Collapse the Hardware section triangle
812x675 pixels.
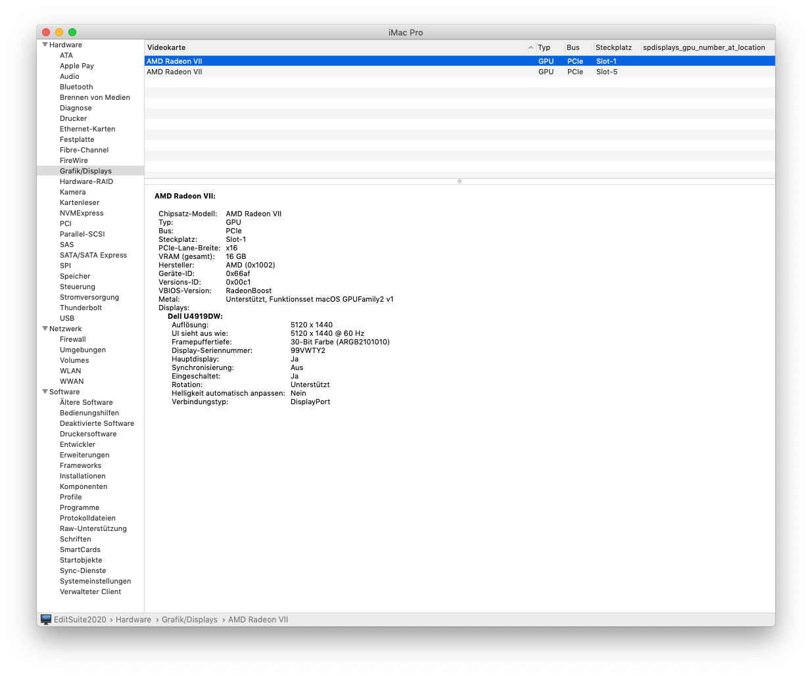coord(45,45)
